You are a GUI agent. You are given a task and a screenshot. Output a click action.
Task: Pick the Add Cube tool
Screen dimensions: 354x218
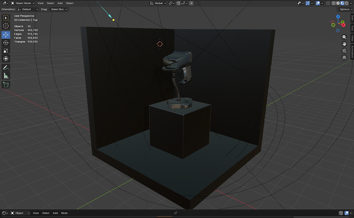(6, 85)
